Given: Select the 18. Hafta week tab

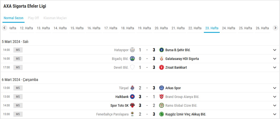Looking at the screenshot, I should click(x=127, y=28).
